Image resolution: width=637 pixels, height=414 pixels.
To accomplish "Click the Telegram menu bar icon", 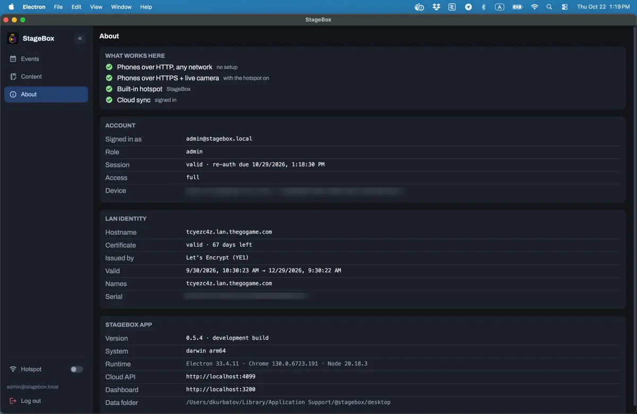I will coord(468,7).
